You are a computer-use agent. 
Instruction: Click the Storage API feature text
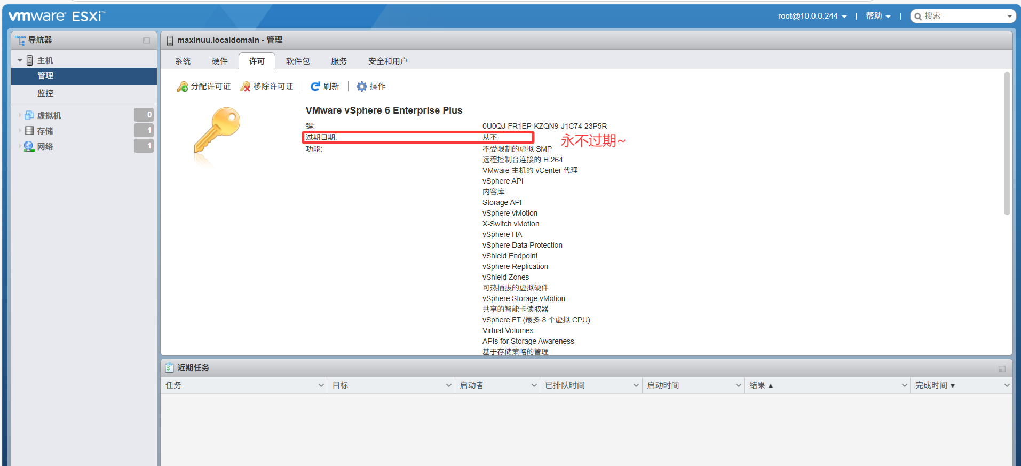tap(502, 203)
